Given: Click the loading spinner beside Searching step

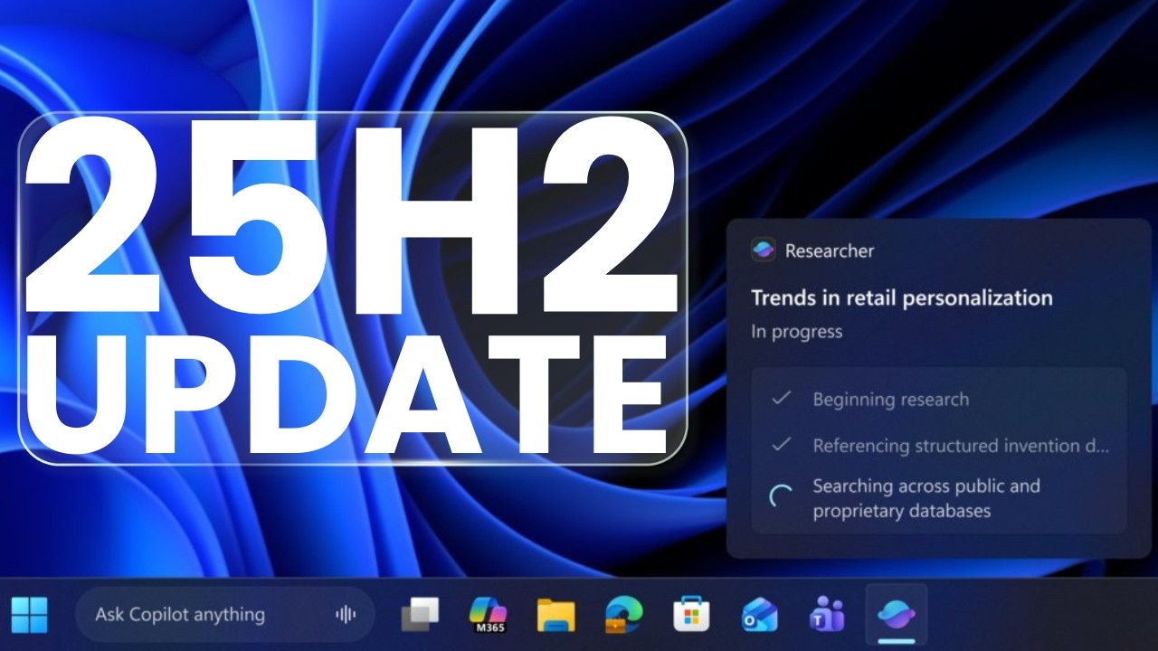Looking at the screenshot, I should click(x=781, y=496).
